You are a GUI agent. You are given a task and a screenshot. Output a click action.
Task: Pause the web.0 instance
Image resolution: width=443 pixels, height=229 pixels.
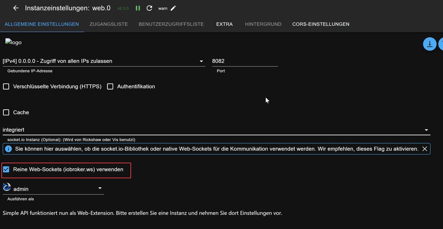coord(138,8)
